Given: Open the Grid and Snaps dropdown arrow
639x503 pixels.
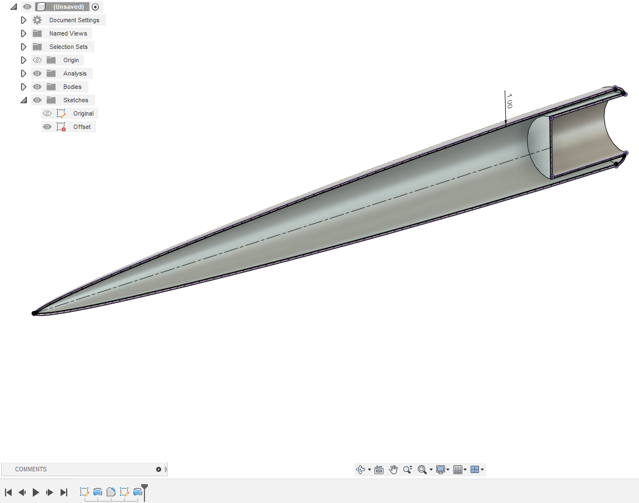Looking at the screenshot, I should pyautogui.click(x=465, y=470).
